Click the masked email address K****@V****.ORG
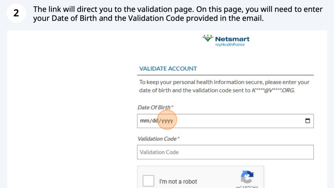Viewport: 334px width, 188px height. pos(273,90)
